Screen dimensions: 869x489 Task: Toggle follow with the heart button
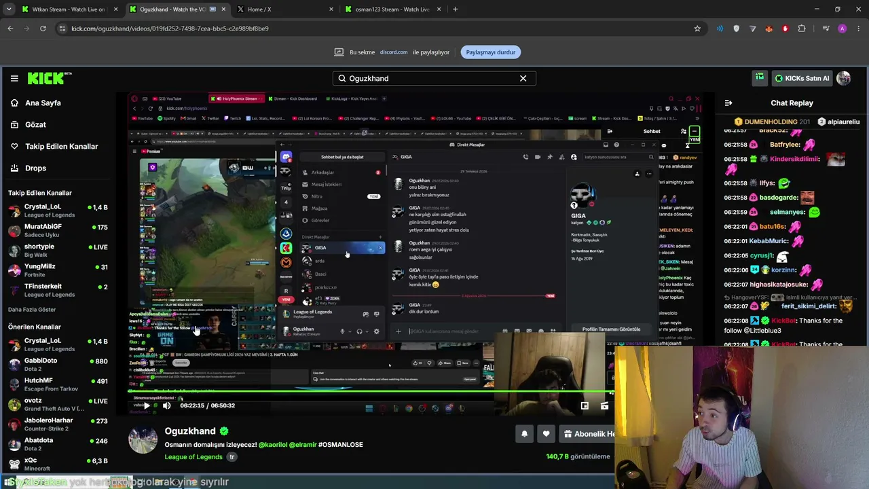pyautogui.click(x=546, y=434)
